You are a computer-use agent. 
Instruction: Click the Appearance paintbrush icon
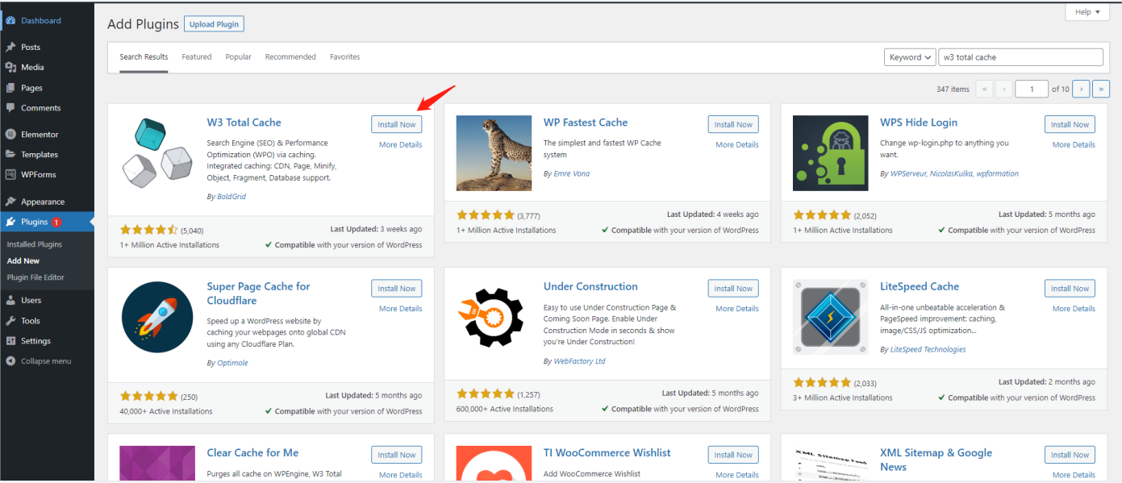point(10,202)
